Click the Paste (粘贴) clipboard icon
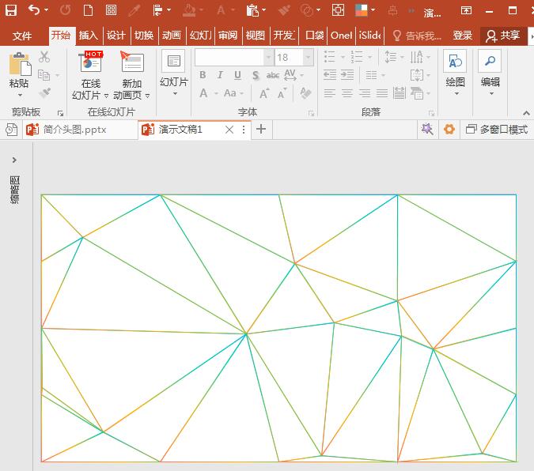This screenshot has width=534, height=471. (x=19, y=71)
